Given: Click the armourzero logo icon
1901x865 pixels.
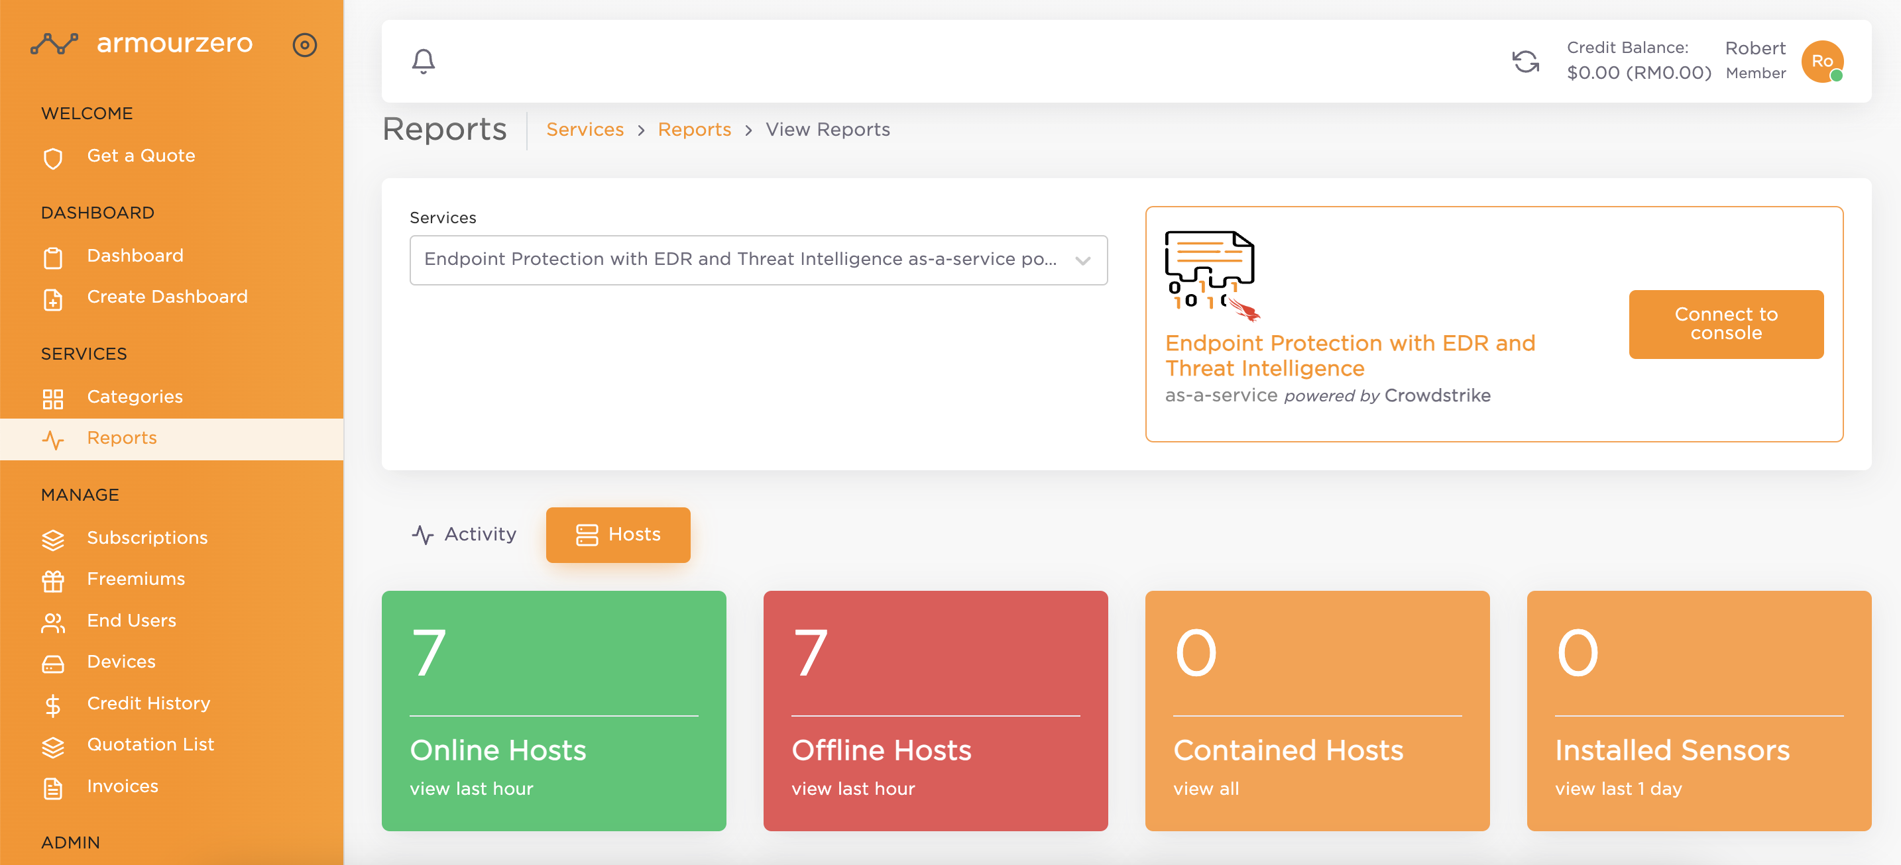Looking at the screenshot, I should (54, 44).
